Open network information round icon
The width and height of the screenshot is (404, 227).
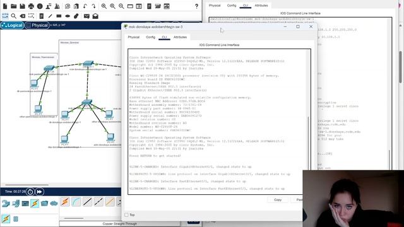pyautogui.click(x=40, y=6)
